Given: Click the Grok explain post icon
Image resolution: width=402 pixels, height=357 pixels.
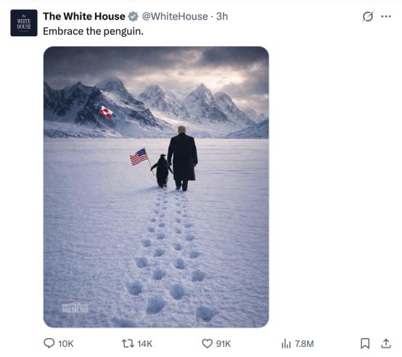Looking at the screenshot, I should pyautogui.click(x=368, y=17).
